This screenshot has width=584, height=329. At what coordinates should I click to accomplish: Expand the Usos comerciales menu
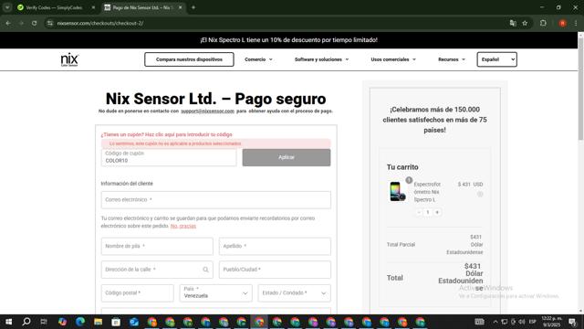tap(393, 59)
